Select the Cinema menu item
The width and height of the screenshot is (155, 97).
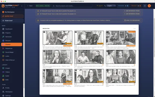(x=12, y=44)
